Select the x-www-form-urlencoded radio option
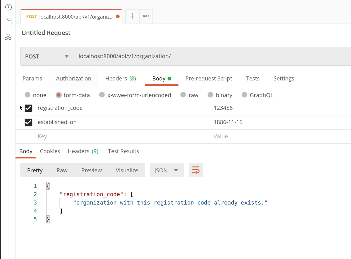The height and width of the screenshot is (259, 351). click(102, 95)
